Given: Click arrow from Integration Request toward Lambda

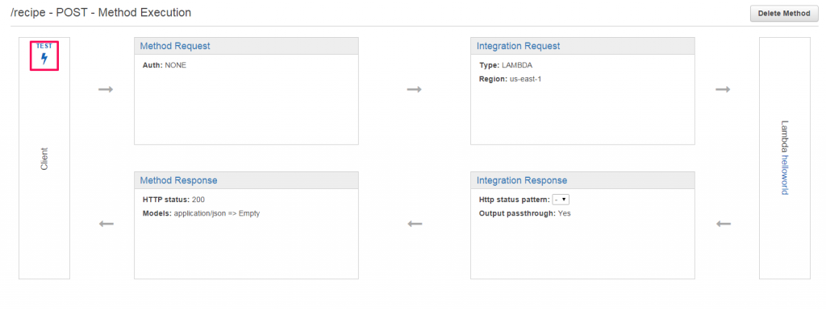Looking at the screenshot, I should [x=723, y=89].
